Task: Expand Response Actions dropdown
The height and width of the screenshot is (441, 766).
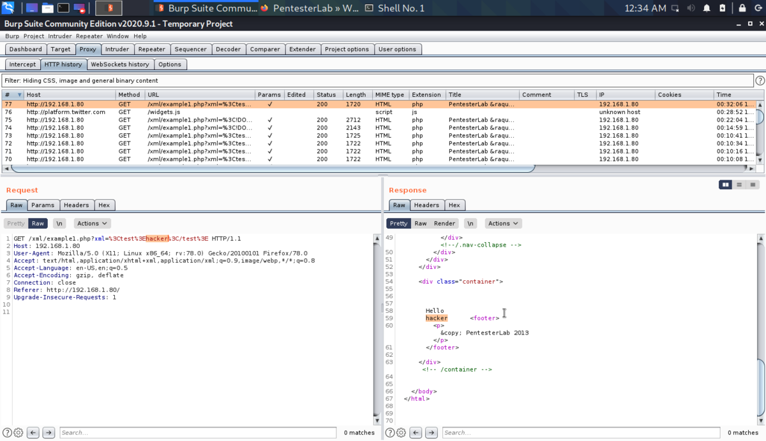Action: pos(504,224)
